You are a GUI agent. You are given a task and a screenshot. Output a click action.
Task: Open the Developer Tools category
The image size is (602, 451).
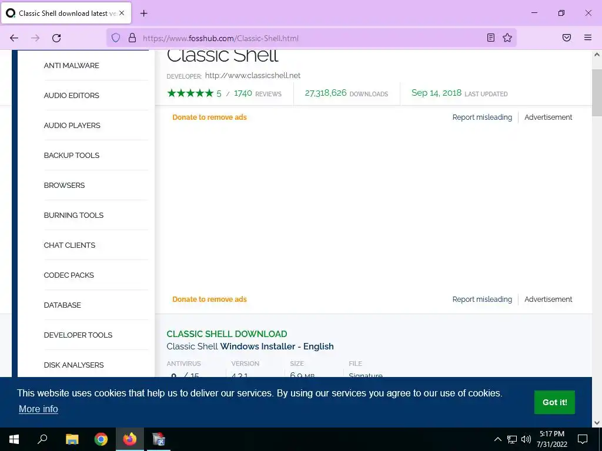click(78, 335)
